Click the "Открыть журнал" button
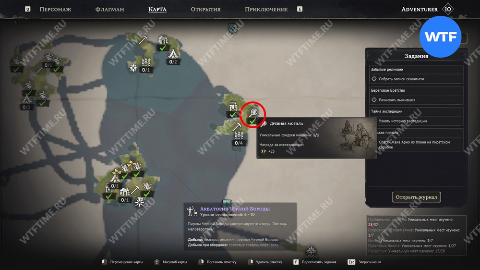 416,197
